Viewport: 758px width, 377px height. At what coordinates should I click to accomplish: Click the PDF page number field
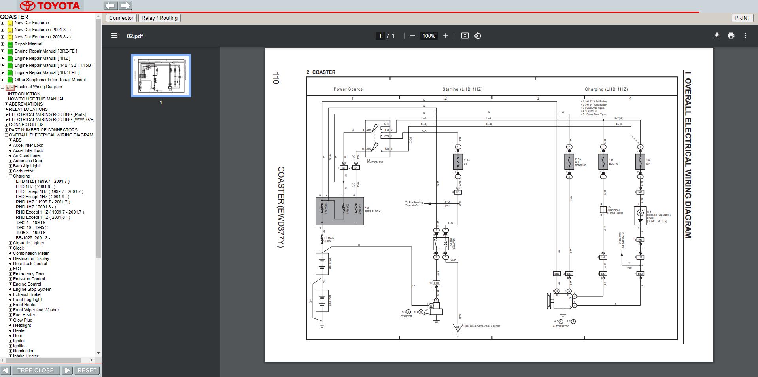pyautogui.click(x=380, y=36)
